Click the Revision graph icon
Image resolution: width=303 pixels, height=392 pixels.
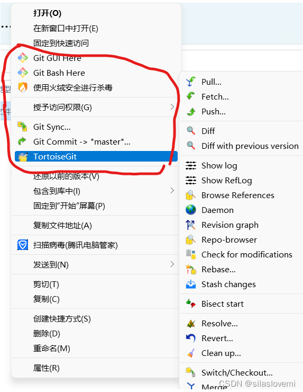coord(190,225)
